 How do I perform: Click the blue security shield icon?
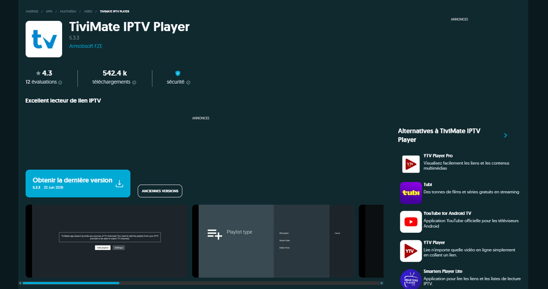click(x=178, y=73)
